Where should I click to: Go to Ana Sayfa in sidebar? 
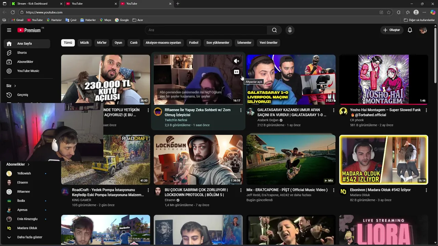coord(27,44)
